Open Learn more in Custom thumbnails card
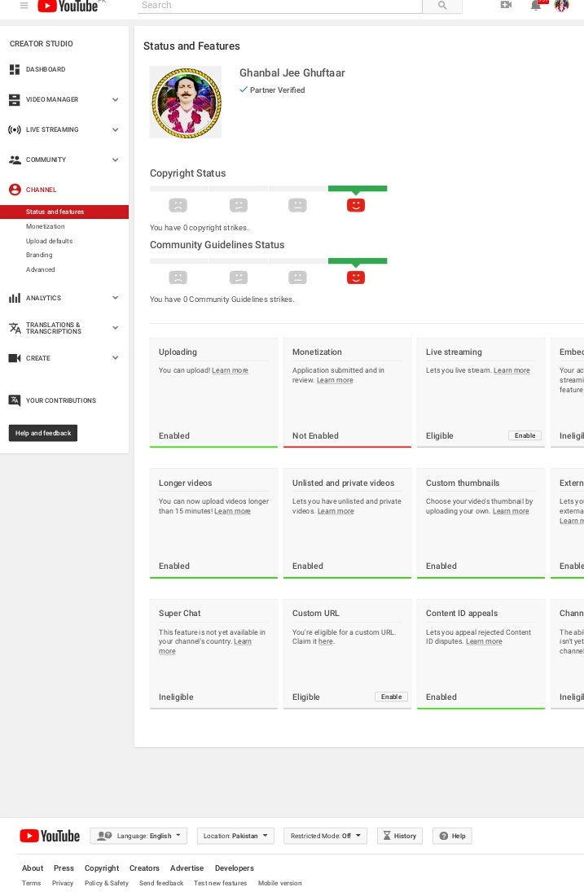This screenshot has width=584, height=896. (x=511, y=511)
